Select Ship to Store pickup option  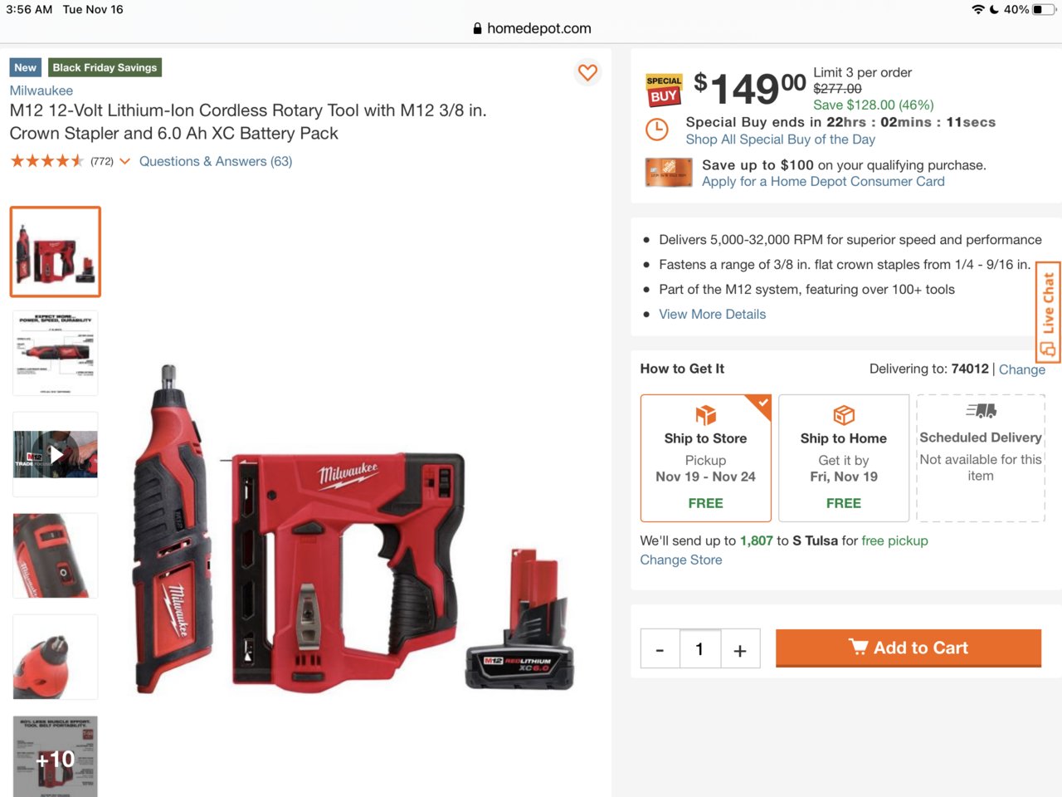pos(705,458)
